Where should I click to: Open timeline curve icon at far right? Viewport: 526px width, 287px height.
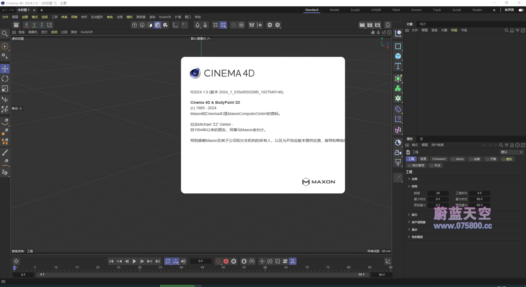[x=388, y=261]
